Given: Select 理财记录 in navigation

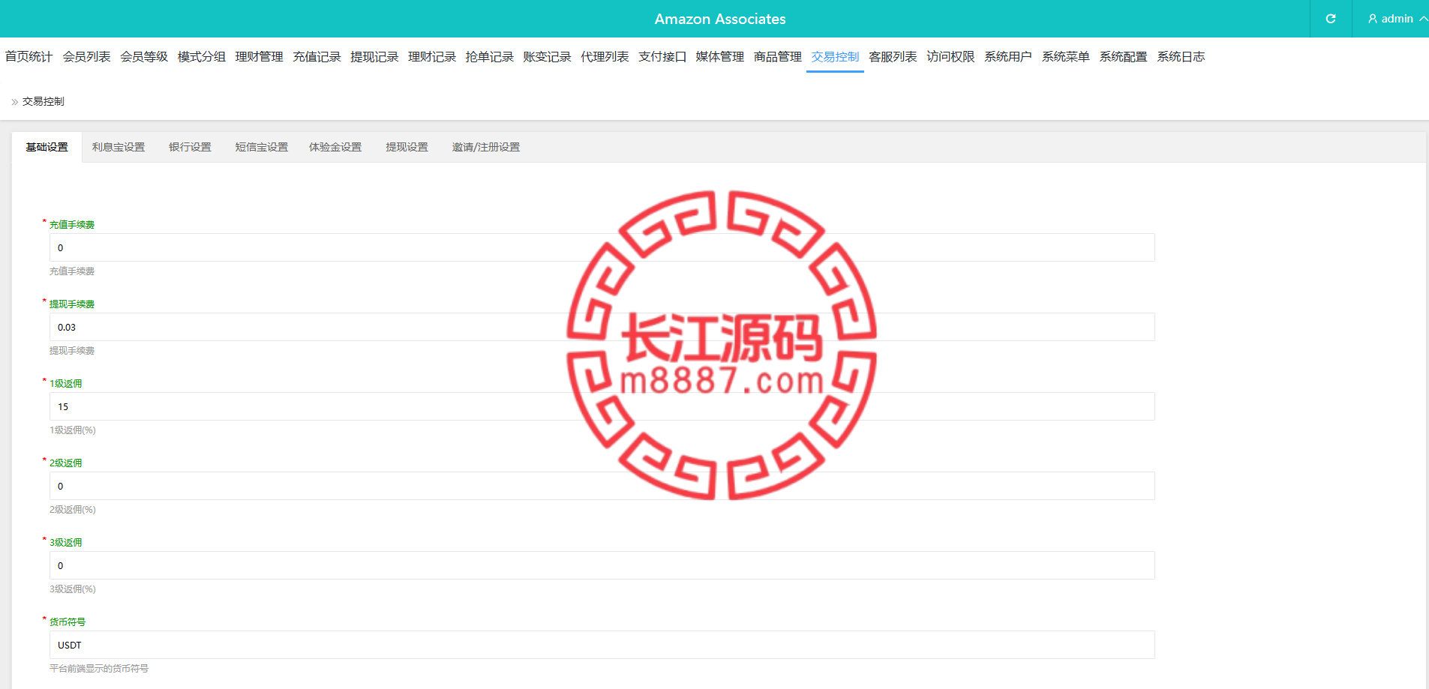Looking at the screenshot, I should coord(432,57).
